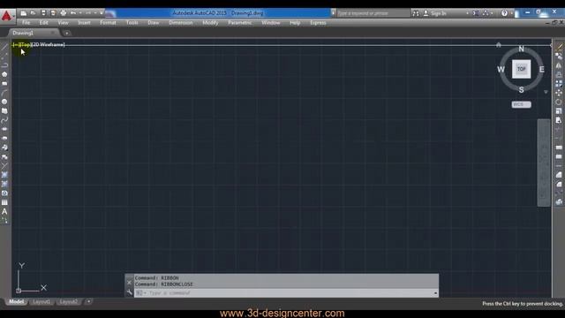Click the Save As icon in Quick Access toolbar
The width and height of the screenshot is (565, 318).
53,13
